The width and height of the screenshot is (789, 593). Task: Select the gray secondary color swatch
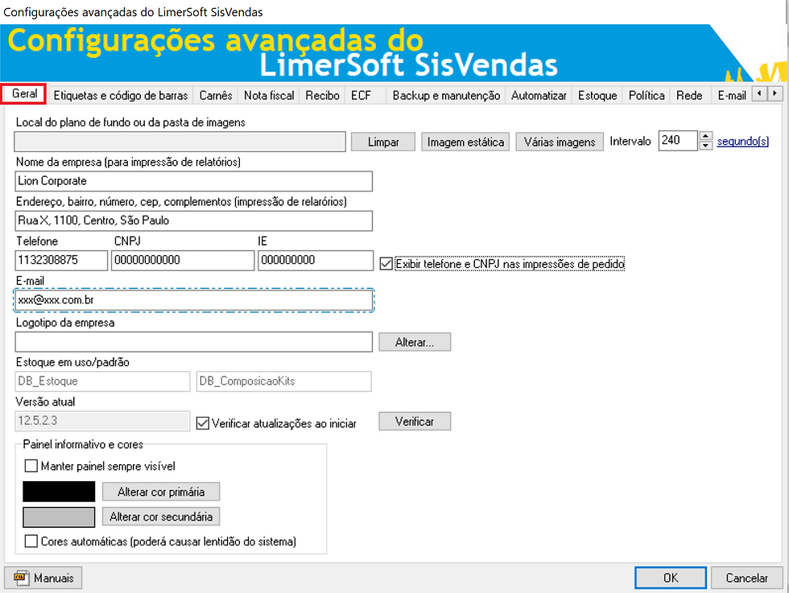pyautogui.click(x=59, y=517)
